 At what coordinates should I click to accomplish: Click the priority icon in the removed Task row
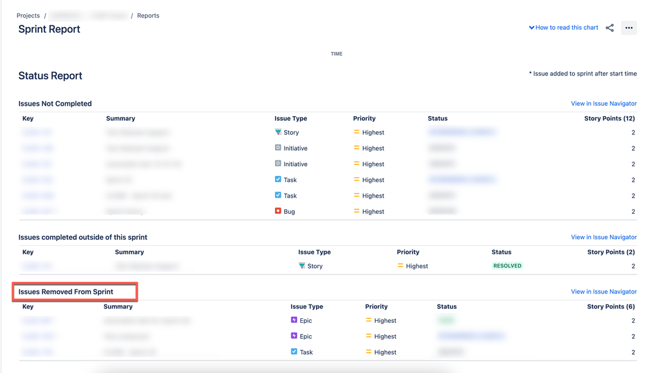[368, 351]
